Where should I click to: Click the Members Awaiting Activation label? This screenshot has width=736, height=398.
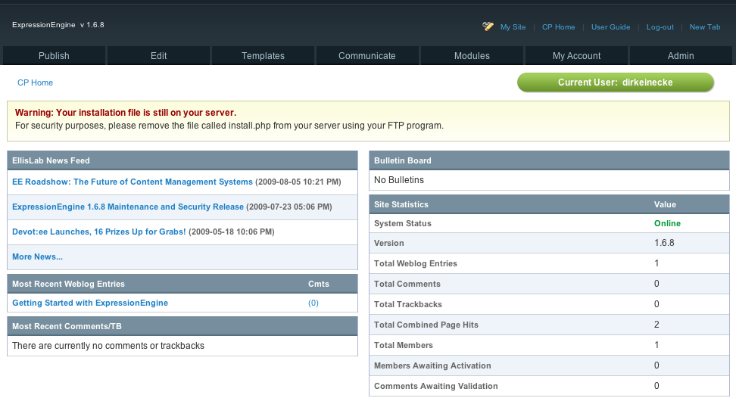432,365
